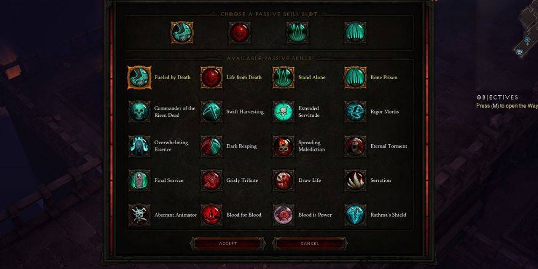Select the second passive slot with red orb
Screen dimensions: 538x269
pos(239,33)
